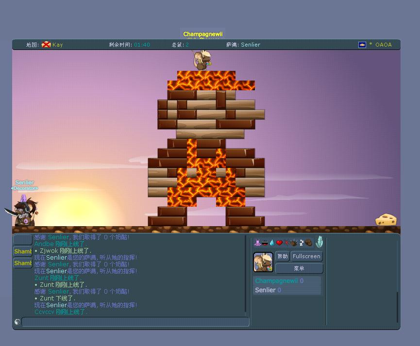Click the globe icon beside chat input
The width and height of the screenshot is (420, 346).
coord(17,322)
